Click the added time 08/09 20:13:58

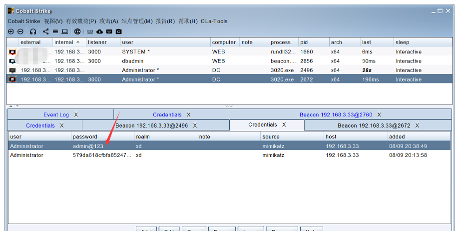click(408, 155)
